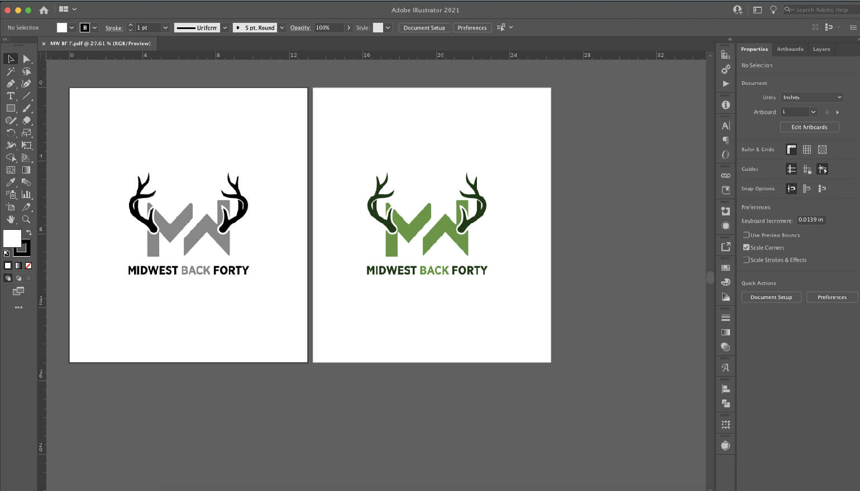This screenshot has height=491, width=860.
Task: Choose the Column Graph tool
Action: tap(26, 194)
